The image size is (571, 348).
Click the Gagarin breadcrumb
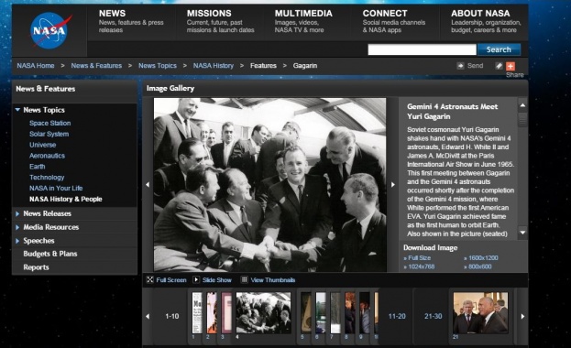[305, 66]
